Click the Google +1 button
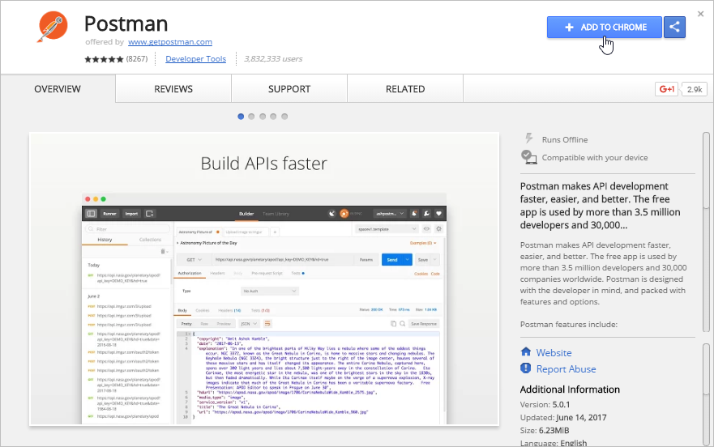 pyautogui.click(x=666, y=89)
